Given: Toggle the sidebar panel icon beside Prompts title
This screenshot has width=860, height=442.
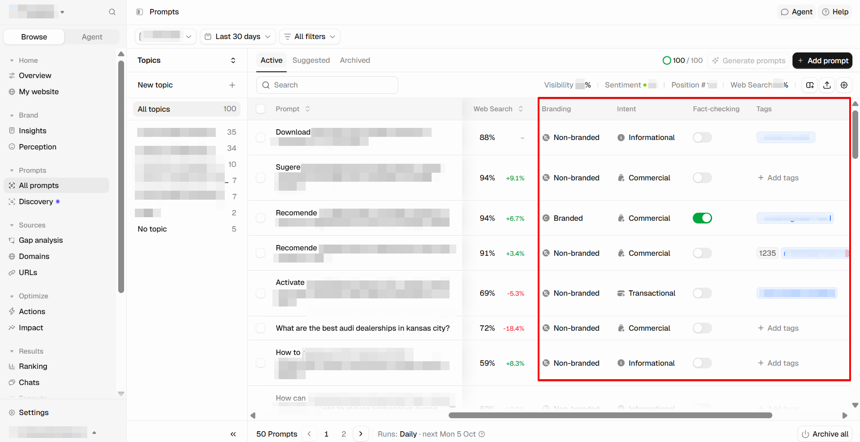Looking at the screenshot, I should coord(139,12).
